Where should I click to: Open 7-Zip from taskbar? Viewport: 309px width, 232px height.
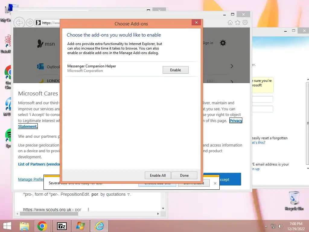[x=62, y=226]
